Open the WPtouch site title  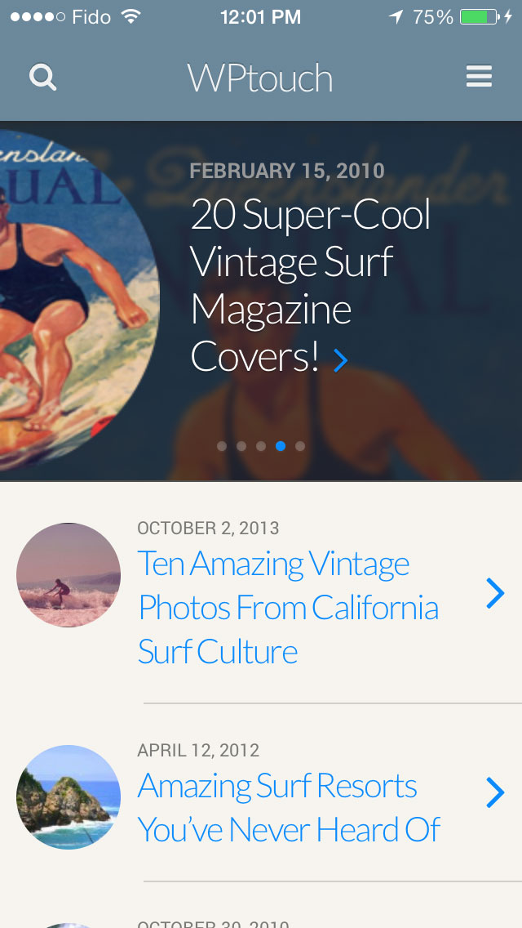(260, 78)
